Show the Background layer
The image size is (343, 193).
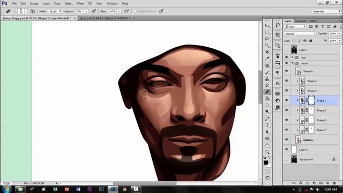click(287, 159)
